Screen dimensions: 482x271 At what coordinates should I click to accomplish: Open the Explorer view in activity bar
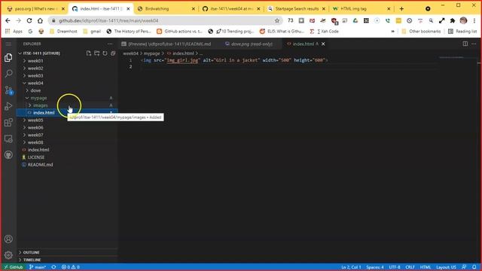pyautogui.click(x=8, y=57)
